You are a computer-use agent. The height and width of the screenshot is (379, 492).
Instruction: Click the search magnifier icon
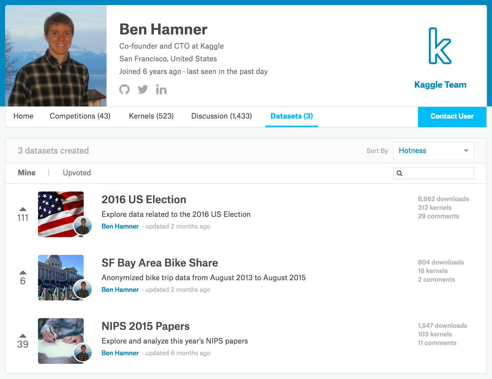pos(399,173)
